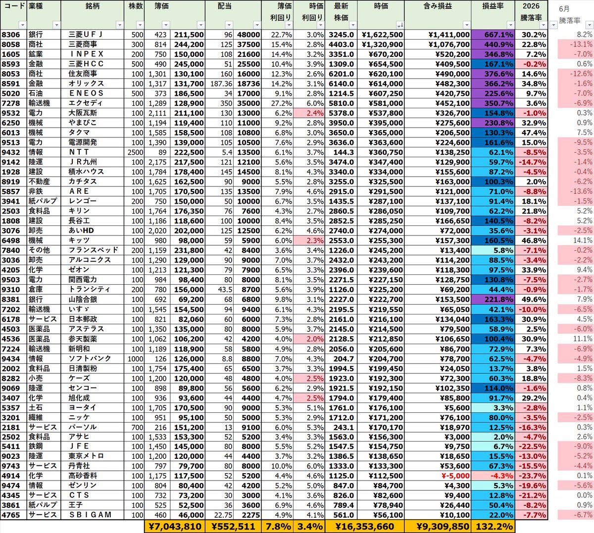Screen dimensions: 594x533
Task: Select the 667.1% profit rate cell
Action: 493,35
